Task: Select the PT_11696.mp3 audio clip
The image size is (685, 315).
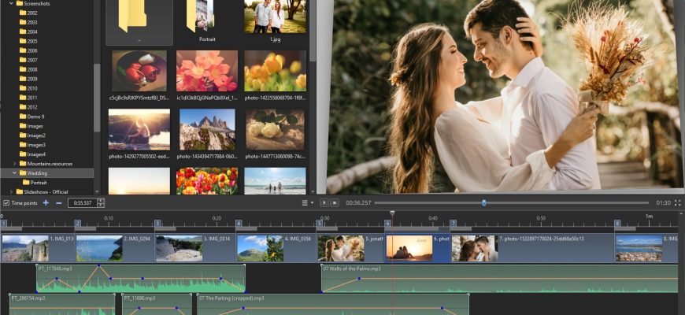Action: [157, 305]
